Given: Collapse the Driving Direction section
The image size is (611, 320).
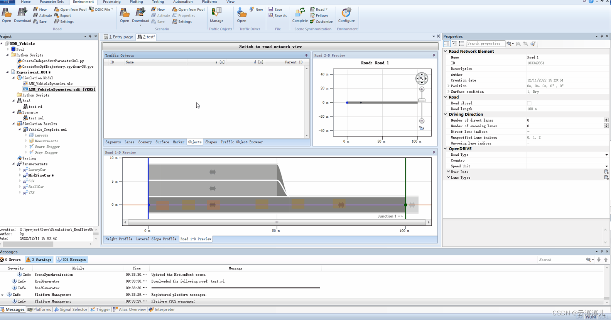Looking at the screenshot, I should [x=446, y=114].
